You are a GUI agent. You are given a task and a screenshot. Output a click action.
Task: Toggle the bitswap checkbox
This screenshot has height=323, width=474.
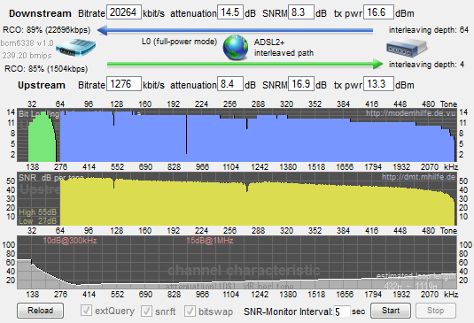(190, 311)
